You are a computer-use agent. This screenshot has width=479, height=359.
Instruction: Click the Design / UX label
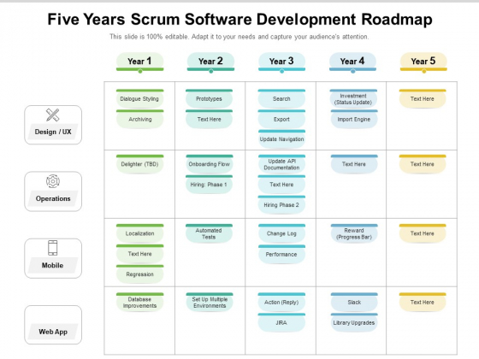point(53,132)
